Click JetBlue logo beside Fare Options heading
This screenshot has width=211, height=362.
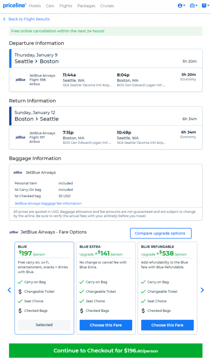[x=14, y=232]
